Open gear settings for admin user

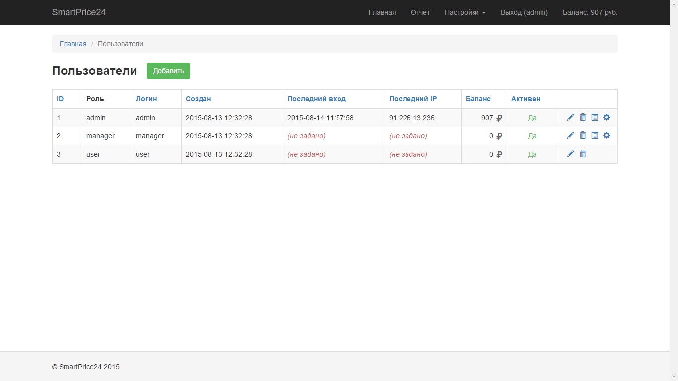(606, 117)
